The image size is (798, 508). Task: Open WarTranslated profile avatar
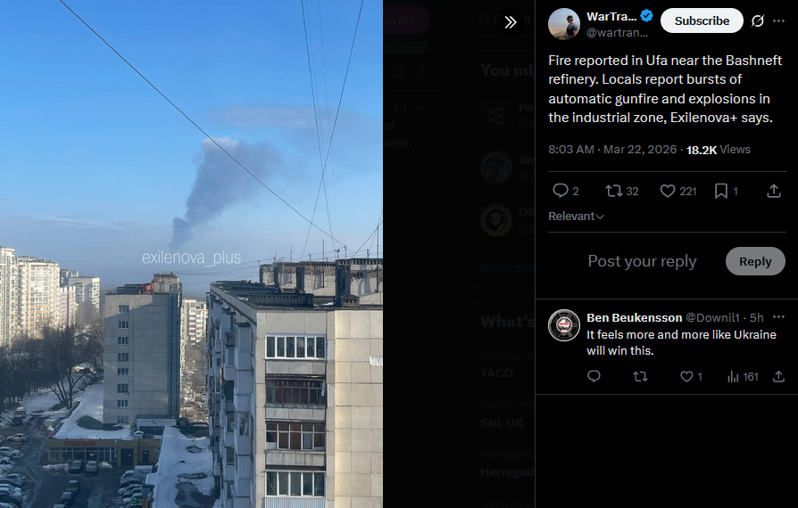click(x=564, y=23)
